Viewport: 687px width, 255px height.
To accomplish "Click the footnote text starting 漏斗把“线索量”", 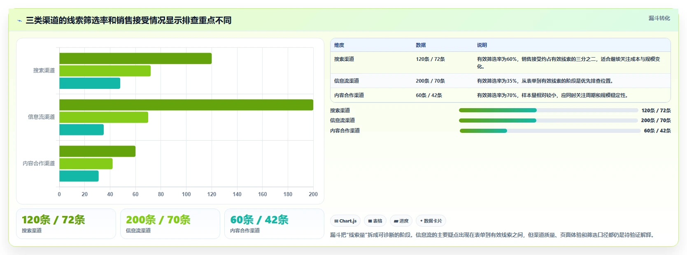I will (x=493, y=235).
